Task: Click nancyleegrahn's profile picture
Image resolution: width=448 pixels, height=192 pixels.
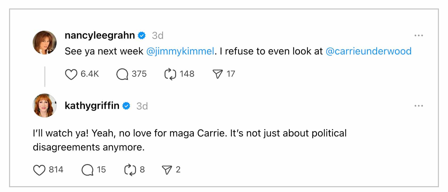Action: pos(45,43)
